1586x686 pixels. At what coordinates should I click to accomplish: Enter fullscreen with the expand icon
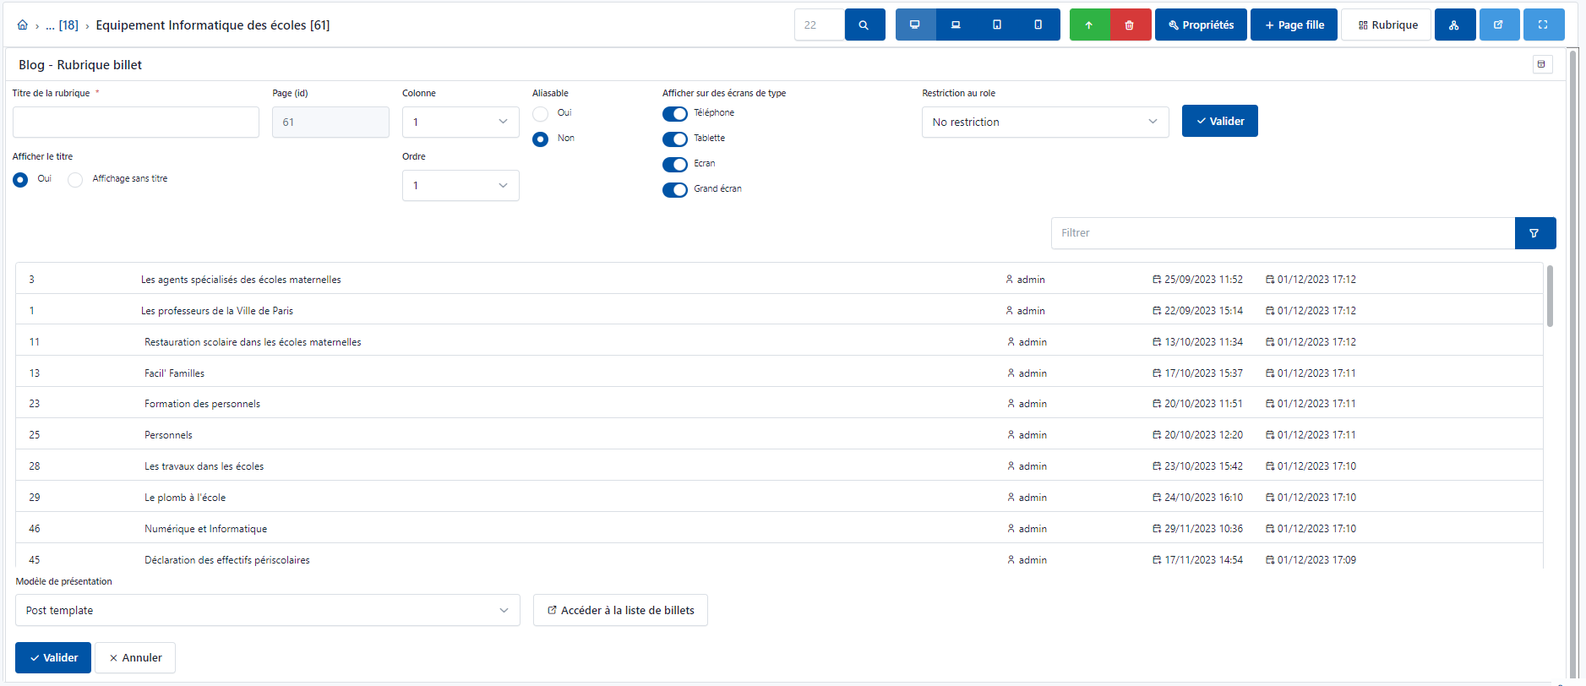coord(1543,25)
